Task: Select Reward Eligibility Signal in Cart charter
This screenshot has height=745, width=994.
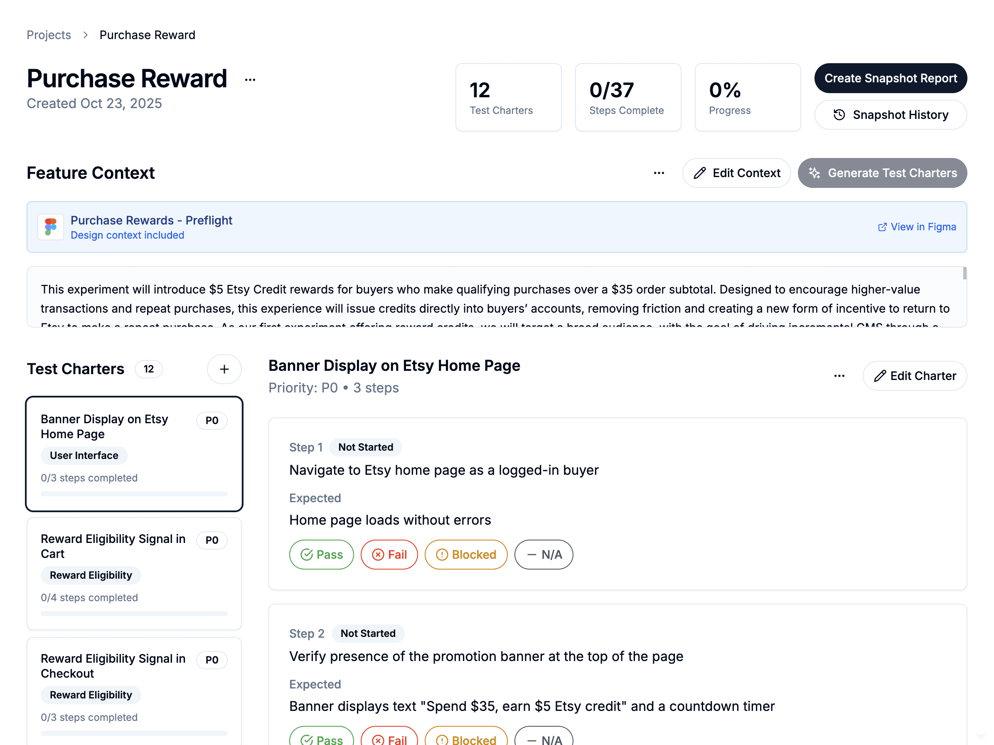Action: 134,573
